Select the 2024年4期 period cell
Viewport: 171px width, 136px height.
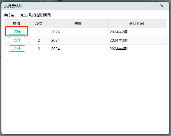(119, 49)
